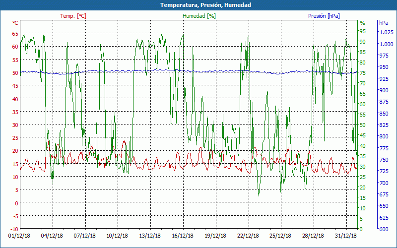Click date label 13/12/18 on time axis
Viewport: 397px width, 248px height.
150,236
